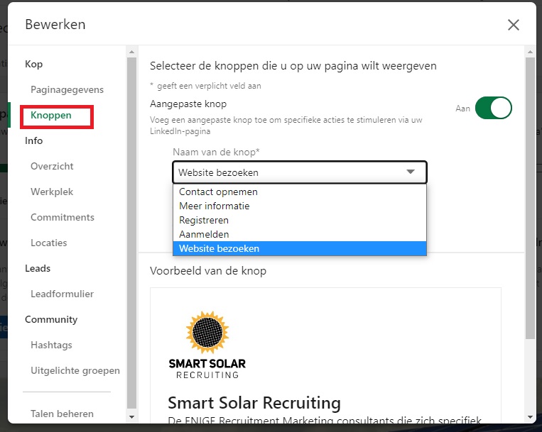Open Uitgelichte groepen in sidebar
This screenshot has width=542, height=432.
75,371
